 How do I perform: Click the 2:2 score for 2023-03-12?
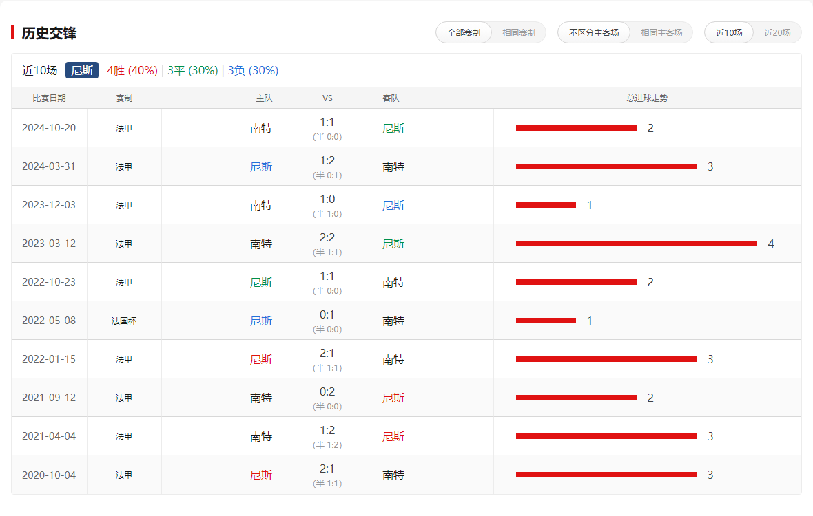pyautogui.click(x=327, y=238)
